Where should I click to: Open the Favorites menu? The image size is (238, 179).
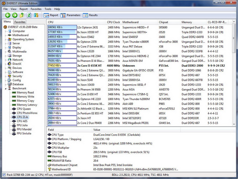(x=36, y=9)
